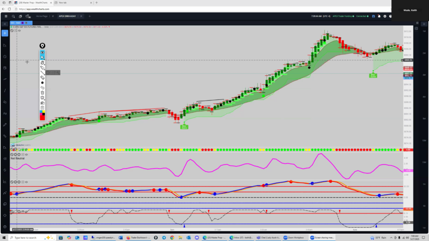Click the 1M timeframe on the right panel
The width and height of the screenshot is (429, 241).
[x=424, y=31]
